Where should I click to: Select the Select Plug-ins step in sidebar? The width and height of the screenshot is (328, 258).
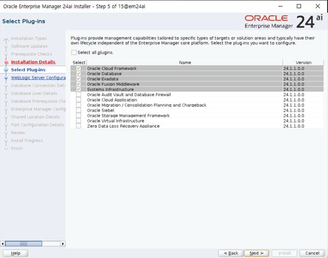tap(28, 70)
